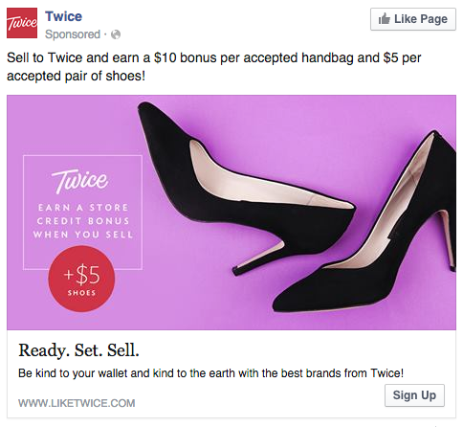Click the post text about $10 handbag bonus
Viewport: 463px width, 427px height.
click(x=214, y=67)
